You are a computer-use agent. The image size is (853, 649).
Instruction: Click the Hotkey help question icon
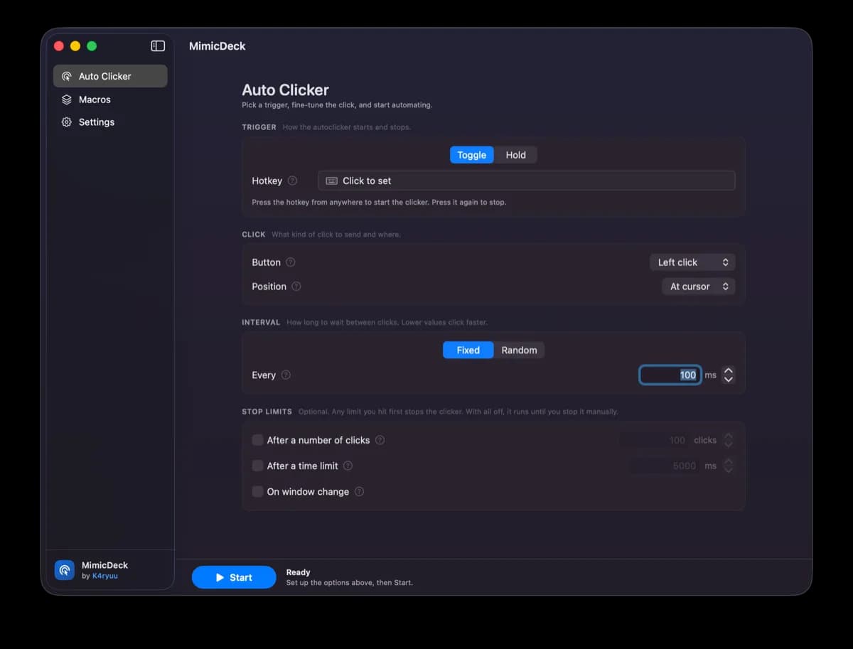(292, 181)
